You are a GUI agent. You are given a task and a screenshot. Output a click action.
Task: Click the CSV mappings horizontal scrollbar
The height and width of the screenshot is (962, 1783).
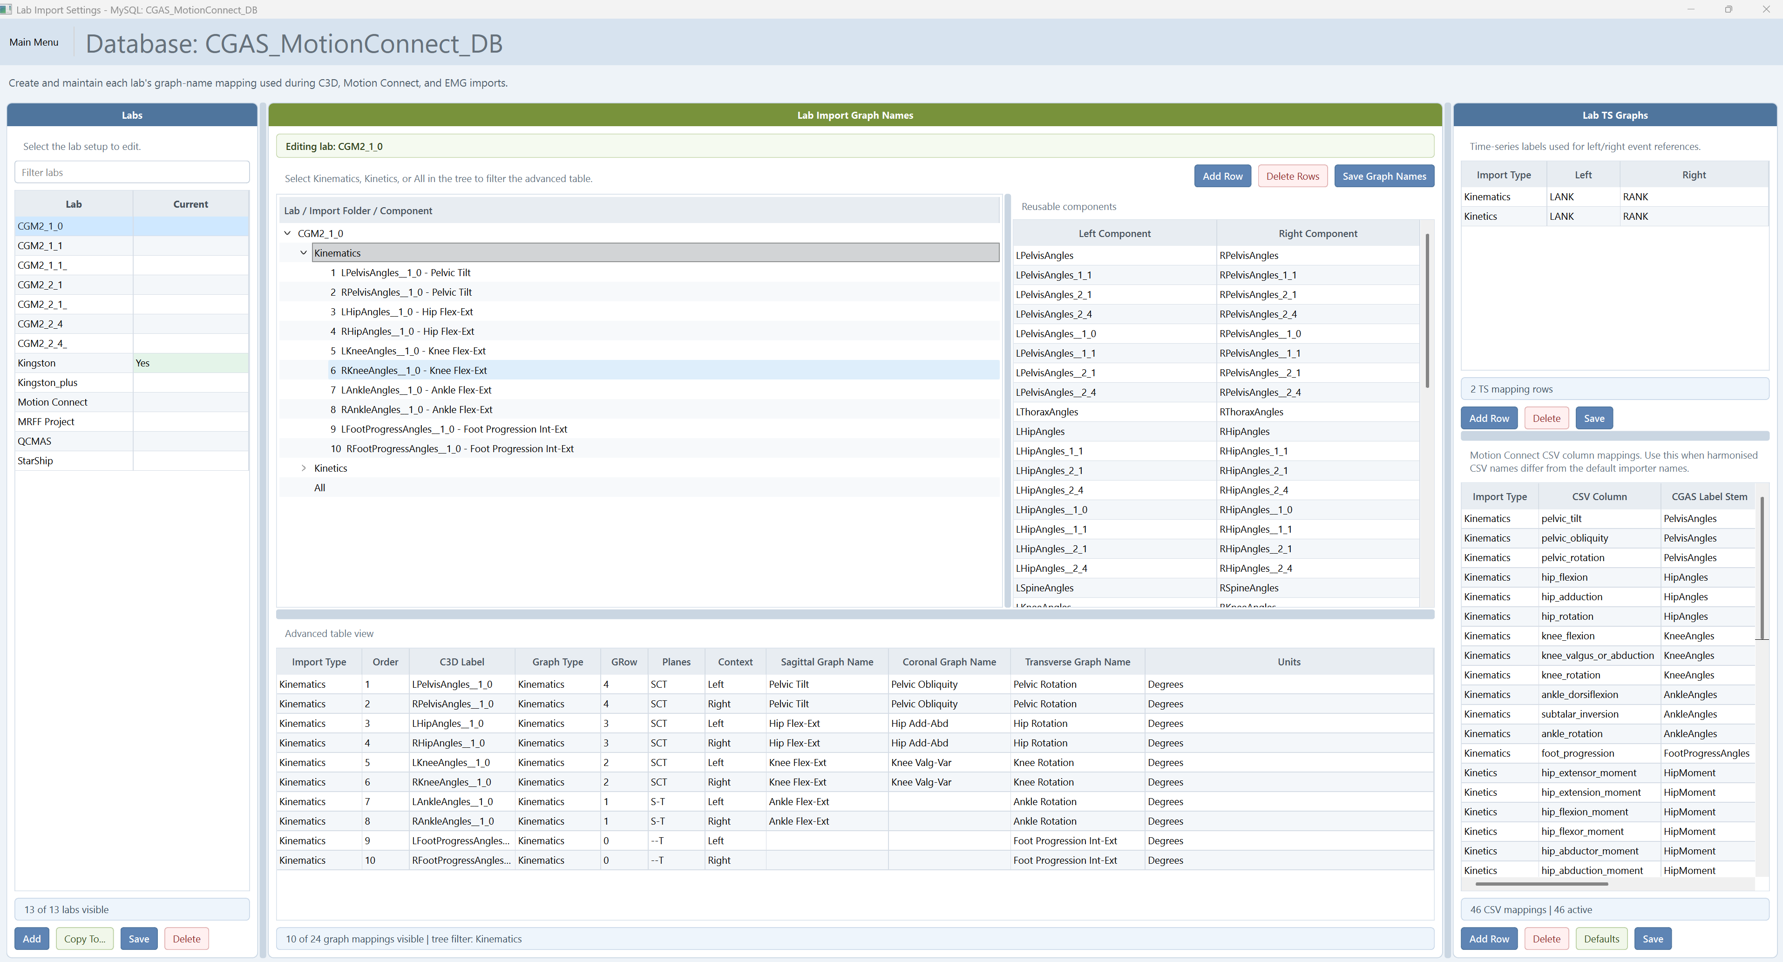pyautogui.click(x=1541, y=884)
